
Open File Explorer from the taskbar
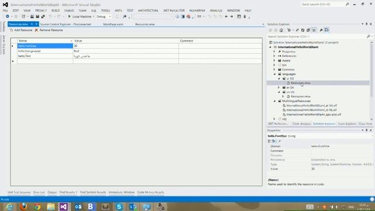(x=51, y=206)
